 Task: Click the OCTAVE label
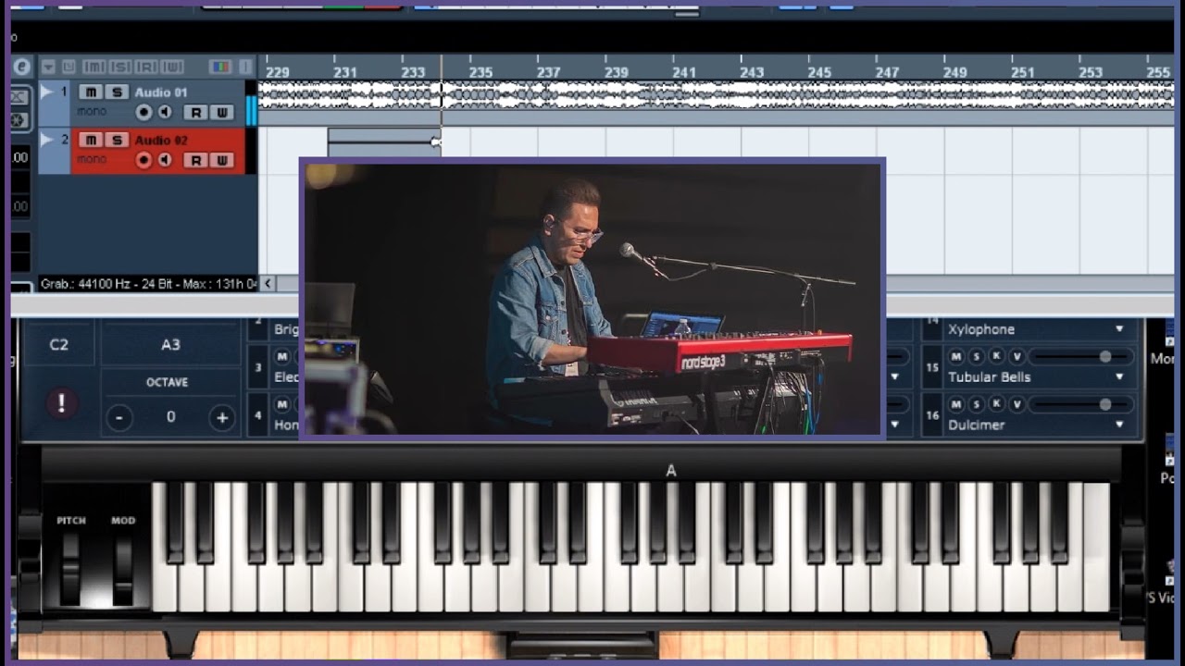pyautogui.click(x=167, y=382)
